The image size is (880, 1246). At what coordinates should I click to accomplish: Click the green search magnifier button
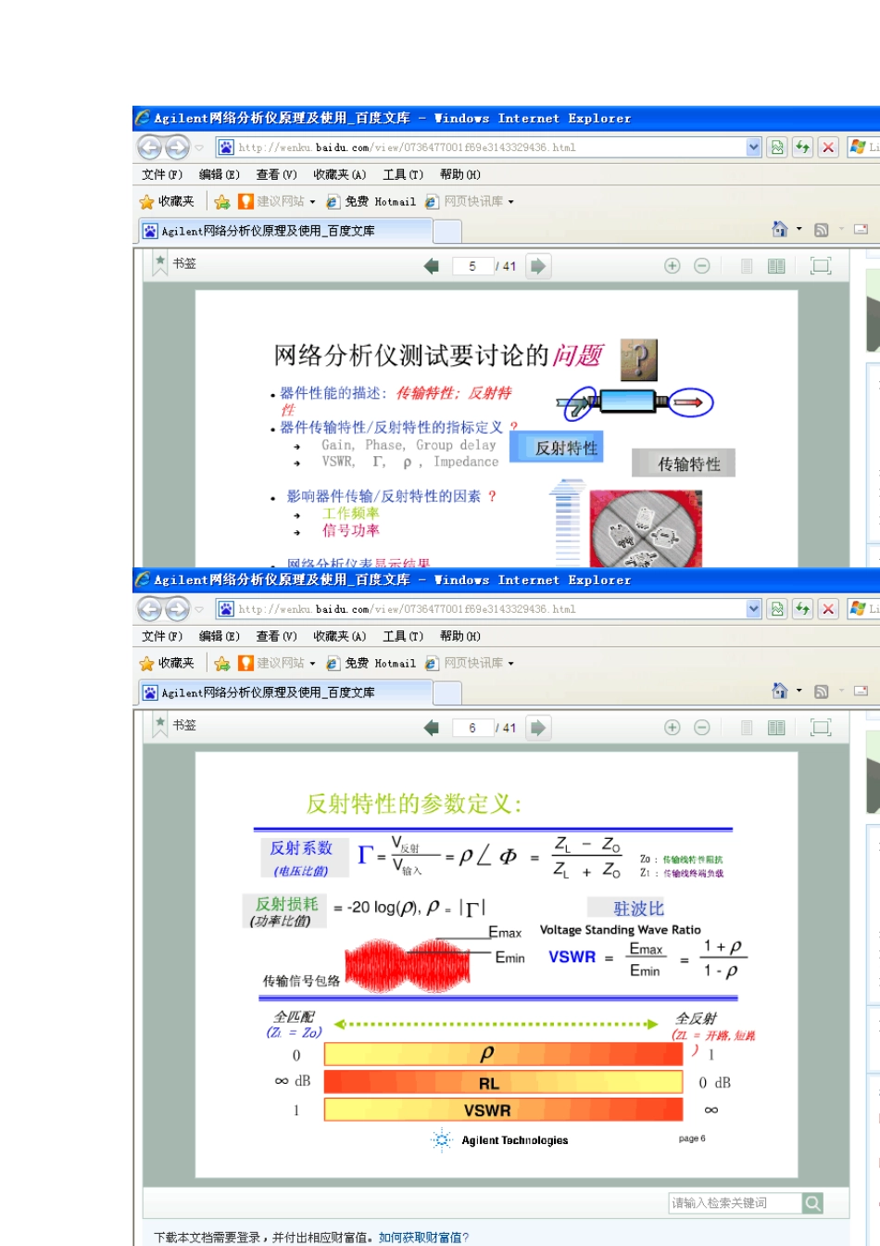click(812, 1202)
